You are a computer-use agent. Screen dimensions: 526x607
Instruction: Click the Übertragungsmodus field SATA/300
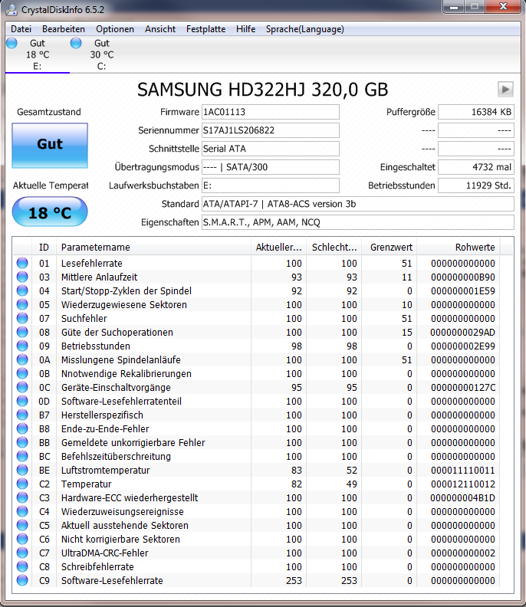[x=271, y=167]
